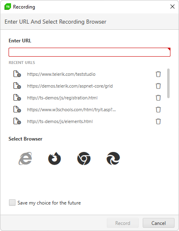Select Microsoft Edge as recording browser
Image resolution: width=179 pixels, height=231 pixels.
click(113, 158)
